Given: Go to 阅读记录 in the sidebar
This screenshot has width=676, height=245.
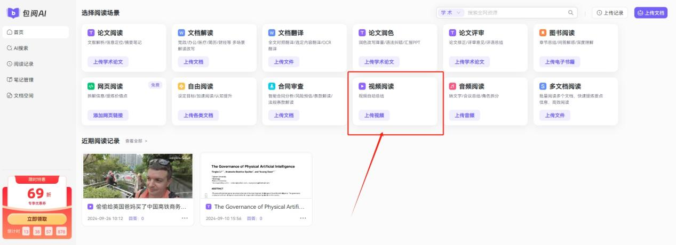Looking at the screenshot, I should point(35,64).
